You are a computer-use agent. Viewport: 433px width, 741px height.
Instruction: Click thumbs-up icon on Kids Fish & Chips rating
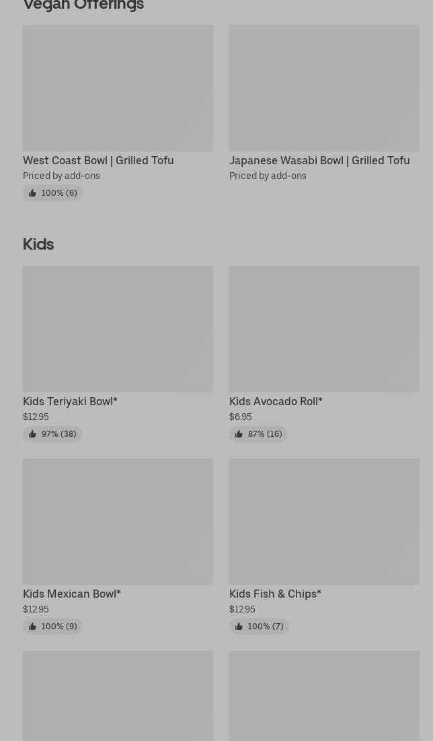239,627
